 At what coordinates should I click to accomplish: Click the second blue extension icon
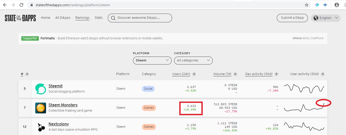[325, 5]
